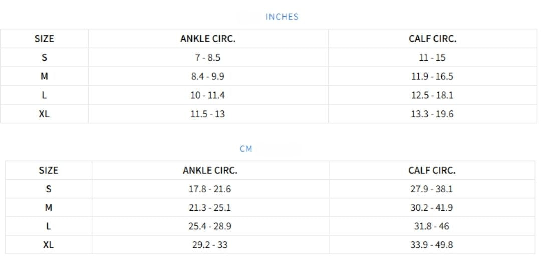Screen dimensions: 541x270
Task: Select size XL row in inches table
Action: click(x=268, y=114)
